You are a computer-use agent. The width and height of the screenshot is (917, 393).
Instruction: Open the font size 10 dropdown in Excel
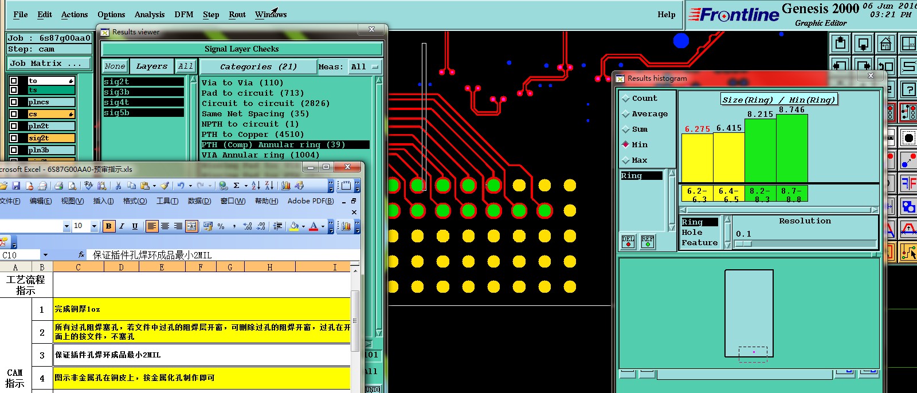(x=94, y=226)
